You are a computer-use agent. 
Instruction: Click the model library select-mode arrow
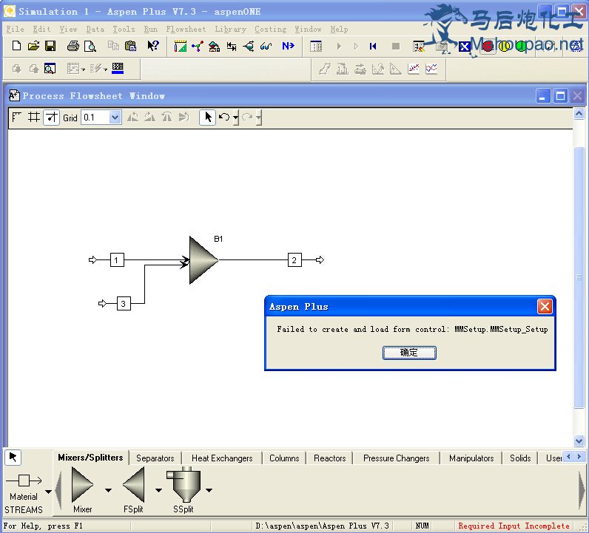coord(13,457)
